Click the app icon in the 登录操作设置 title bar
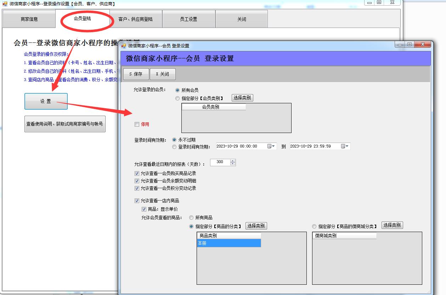 pyautogui.click(x=5, y=4)
